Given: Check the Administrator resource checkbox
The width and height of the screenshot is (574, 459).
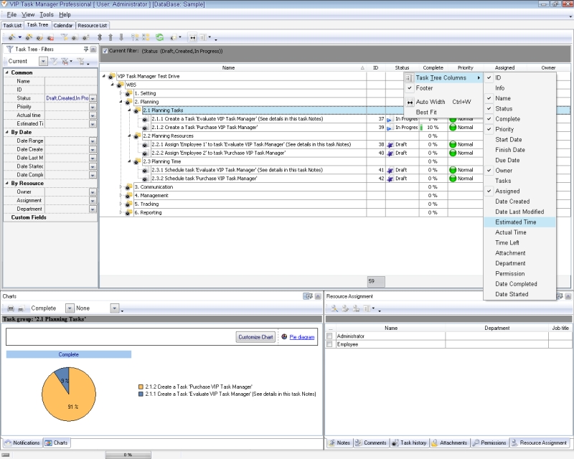Looking at the screenshot, I should [x=329, y=336].
